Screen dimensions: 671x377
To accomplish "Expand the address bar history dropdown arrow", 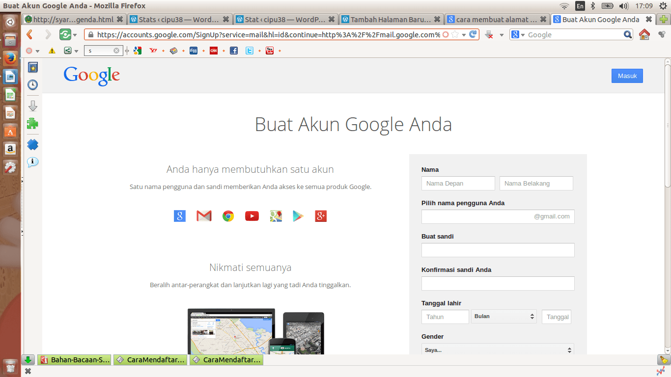I will pos(463,35).
